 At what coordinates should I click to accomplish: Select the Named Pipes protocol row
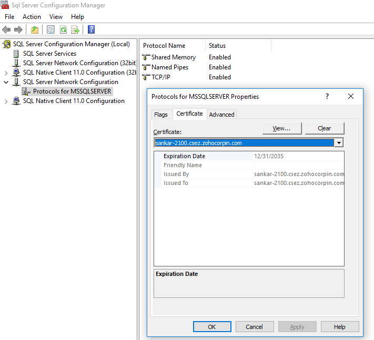click(170, 67)
